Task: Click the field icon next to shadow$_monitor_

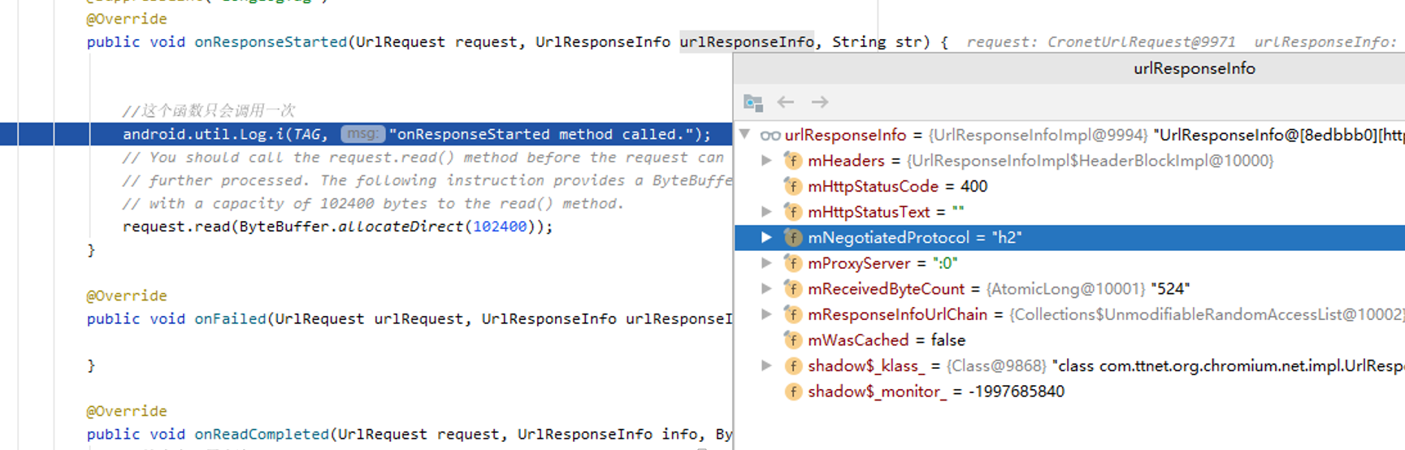Action: [793, 392]
